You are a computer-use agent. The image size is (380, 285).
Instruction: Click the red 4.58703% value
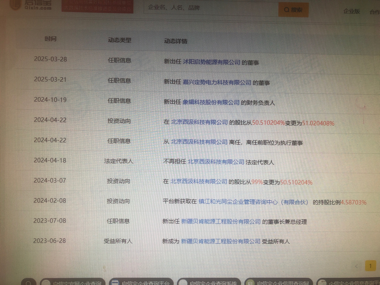tap(354, 202)
